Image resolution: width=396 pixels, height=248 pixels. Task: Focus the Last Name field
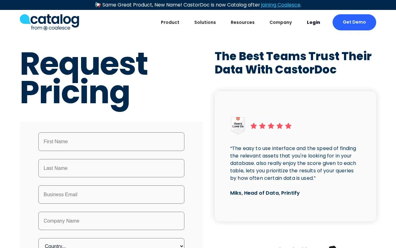tap(111, 168)
